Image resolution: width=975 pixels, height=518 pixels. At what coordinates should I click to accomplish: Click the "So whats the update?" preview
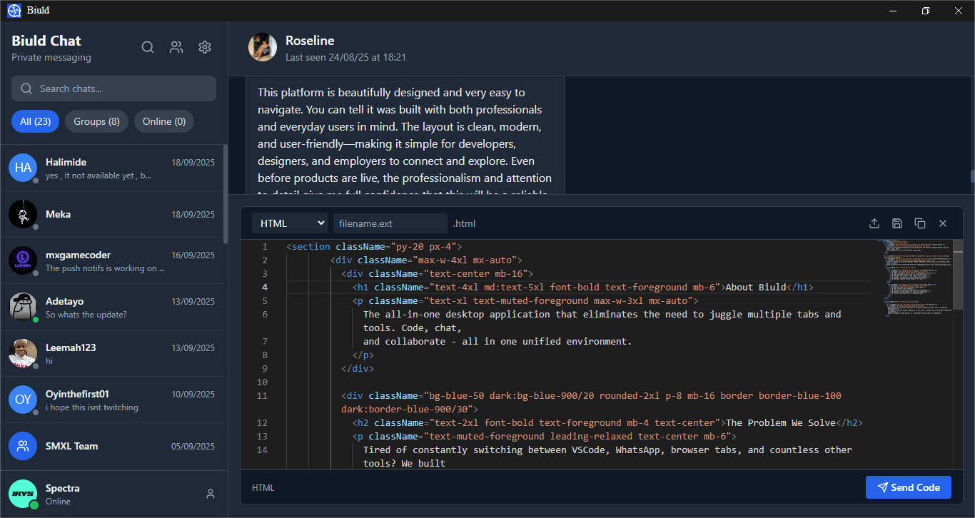pos(86,315)
